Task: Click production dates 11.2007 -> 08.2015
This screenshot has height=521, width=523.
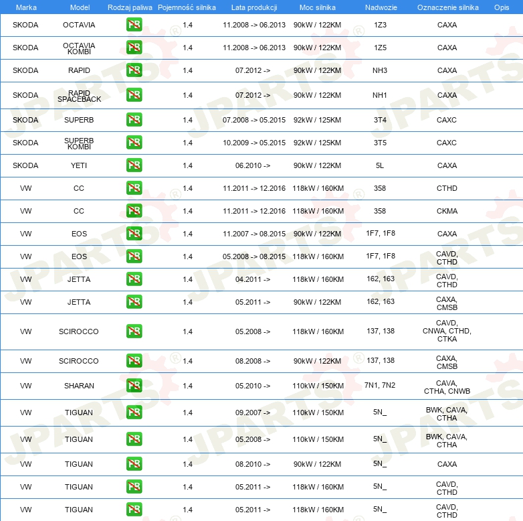Action: 254,234
